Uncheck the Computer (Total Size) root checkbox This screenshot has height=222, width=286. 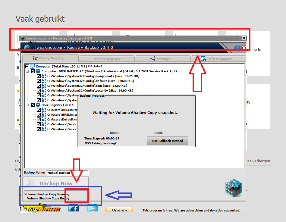coord(27,66)
